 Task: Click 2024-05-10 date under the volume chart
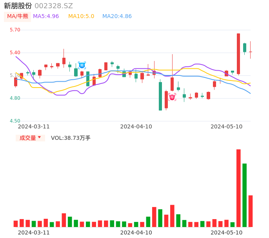227,233
